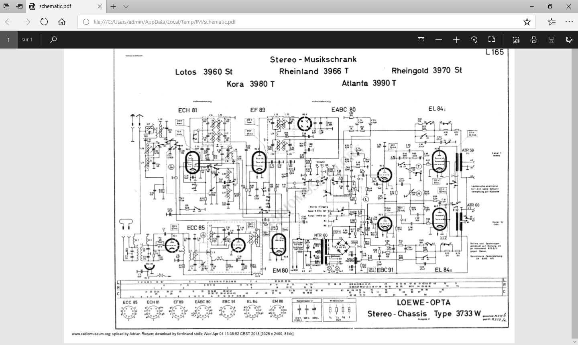The width and height of the screenshot is (578, 345).
Task: Click the 'EF 89' tube label above schematic
Action: coord(258,110)
